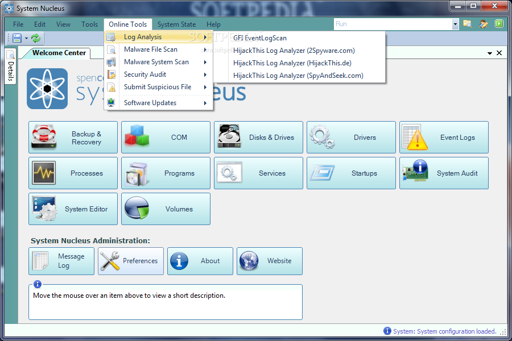Screen dimensions: 512x341
Task: Click the user edit icon beside Run box
Action: pyautogui.click(x=483, y=24)
